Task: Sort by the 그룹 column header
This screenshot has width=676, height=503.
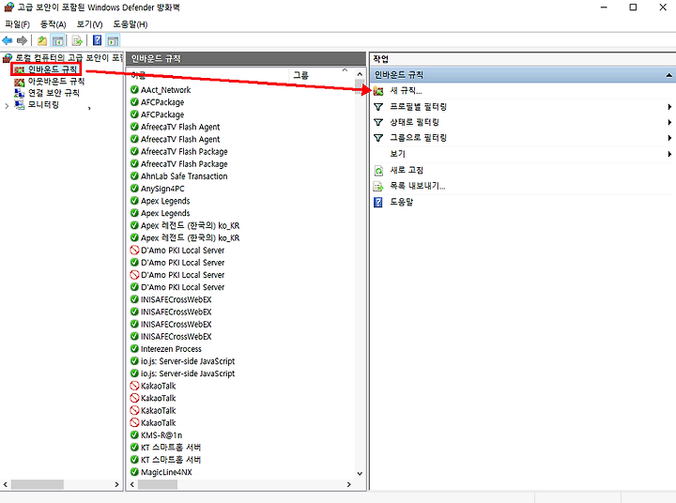Action: pyautogui.click(x=301, y=75)
